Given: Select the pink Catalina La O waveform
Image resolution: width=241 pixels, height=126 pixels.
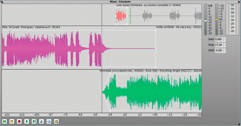Looking at the screenshot, I should tap(51, 48).
